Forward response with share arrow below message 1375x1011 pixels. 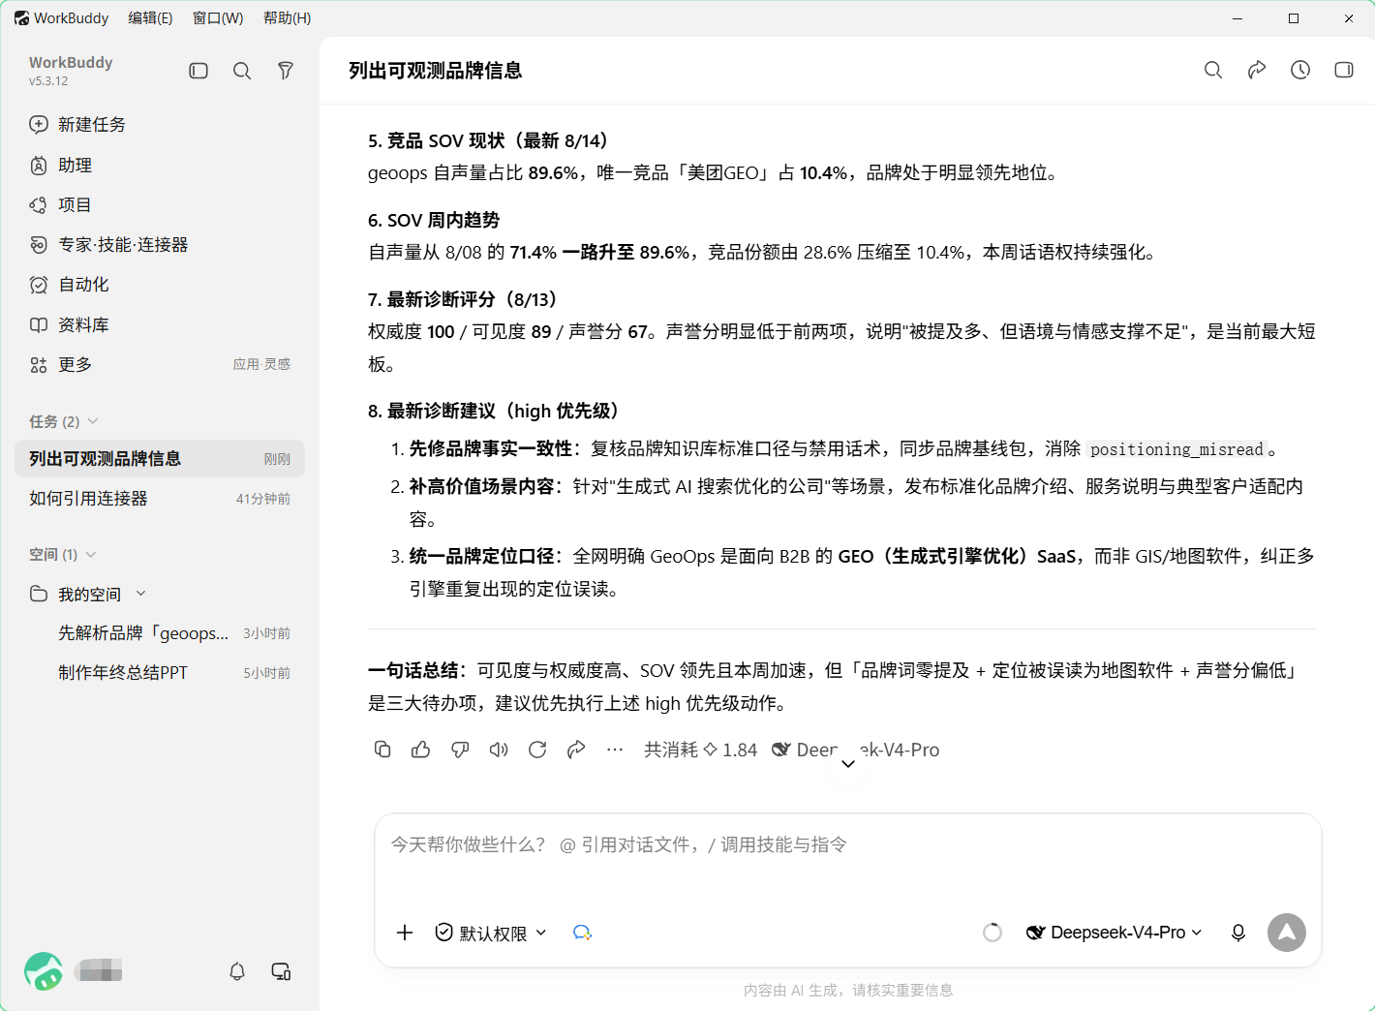point(576,750)
